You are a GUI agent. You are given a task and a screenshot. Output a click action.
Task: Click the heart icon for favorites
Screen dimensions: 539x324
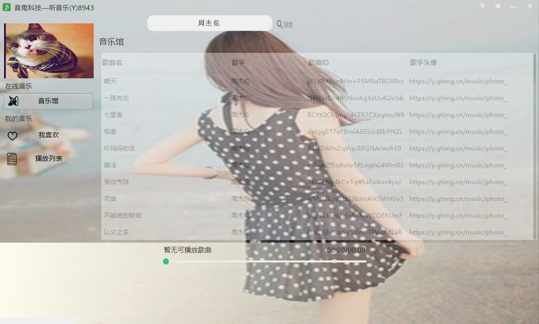[13, 136]
